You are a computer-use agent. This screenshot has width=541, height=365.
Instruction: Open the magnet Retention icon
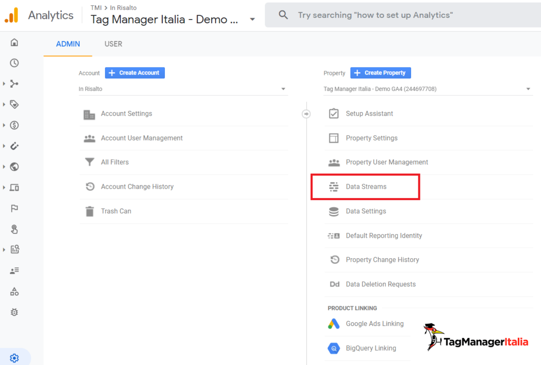click(14, 146)
